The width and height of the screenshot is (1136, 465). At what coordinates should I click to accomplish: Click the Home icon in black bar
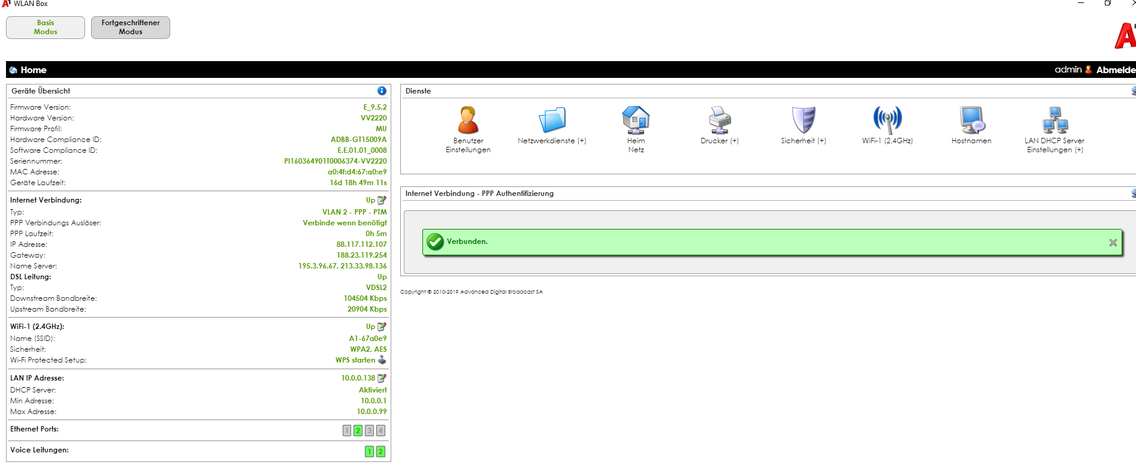click(13, 70)
